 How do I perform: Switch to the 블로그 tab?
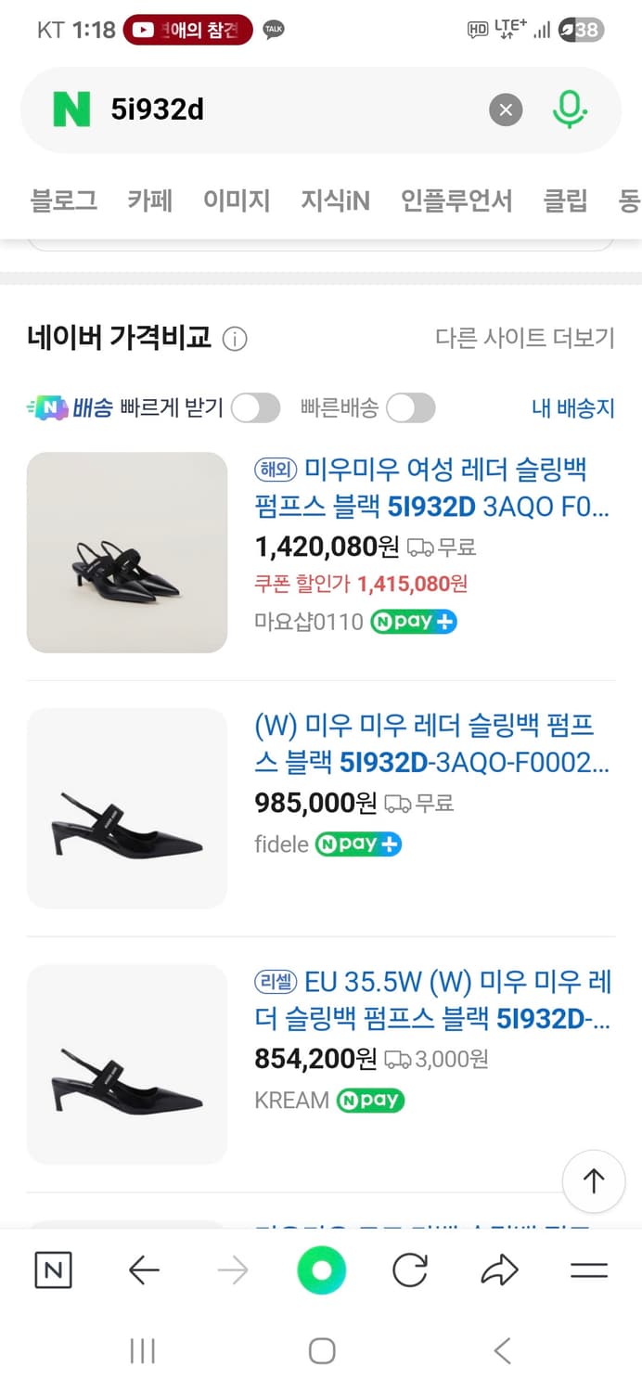click(64, 200)
